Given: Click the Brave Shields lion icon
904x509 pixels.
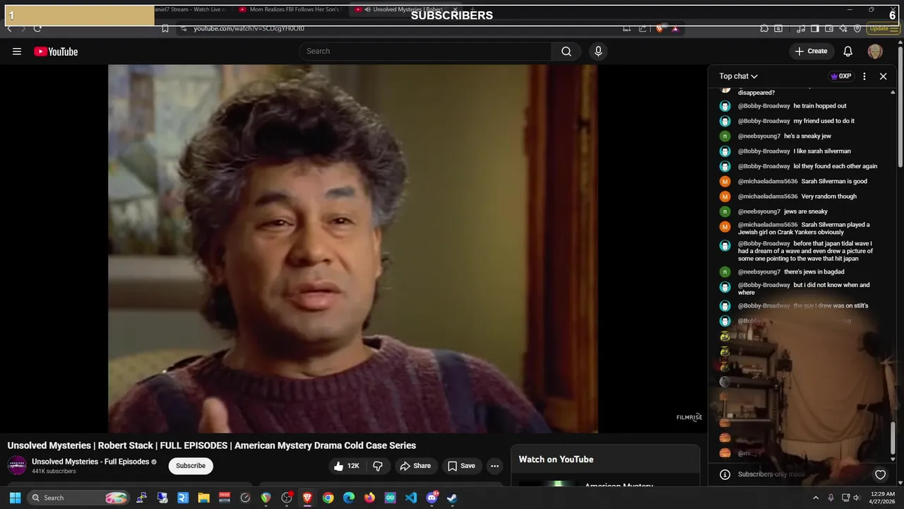Looking at the screenshot, I should point(660,28).
